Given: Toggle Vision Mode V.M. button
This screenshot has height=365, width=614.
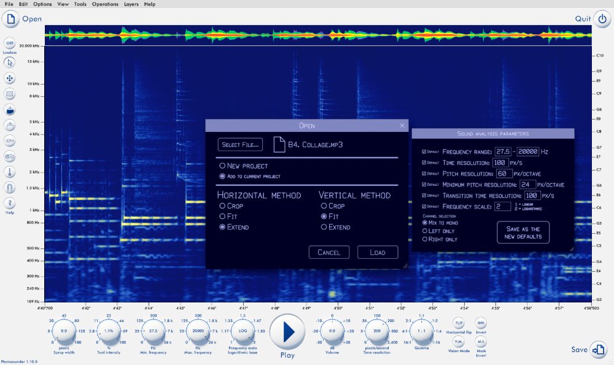Looking at the screenshot, I should coord(459,341).
